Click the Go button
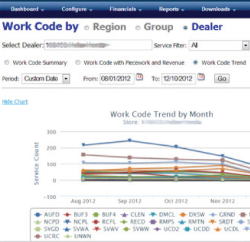Image resolution: width=250 pixels, height=242 pixels. pos(222,79)
